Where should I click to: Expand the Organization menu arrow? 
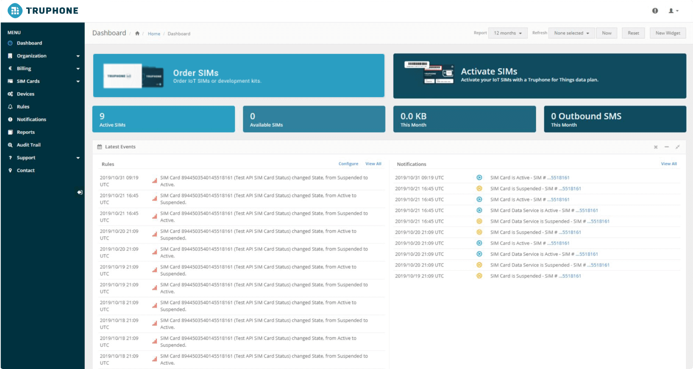click(78, 56)
